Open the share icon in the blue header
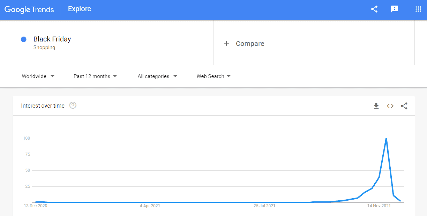427x216 pixels. pyautogui.click(x=374, y=9)
